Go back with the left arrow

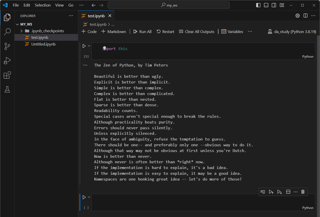pyautogui.click(x=93, y=5)
